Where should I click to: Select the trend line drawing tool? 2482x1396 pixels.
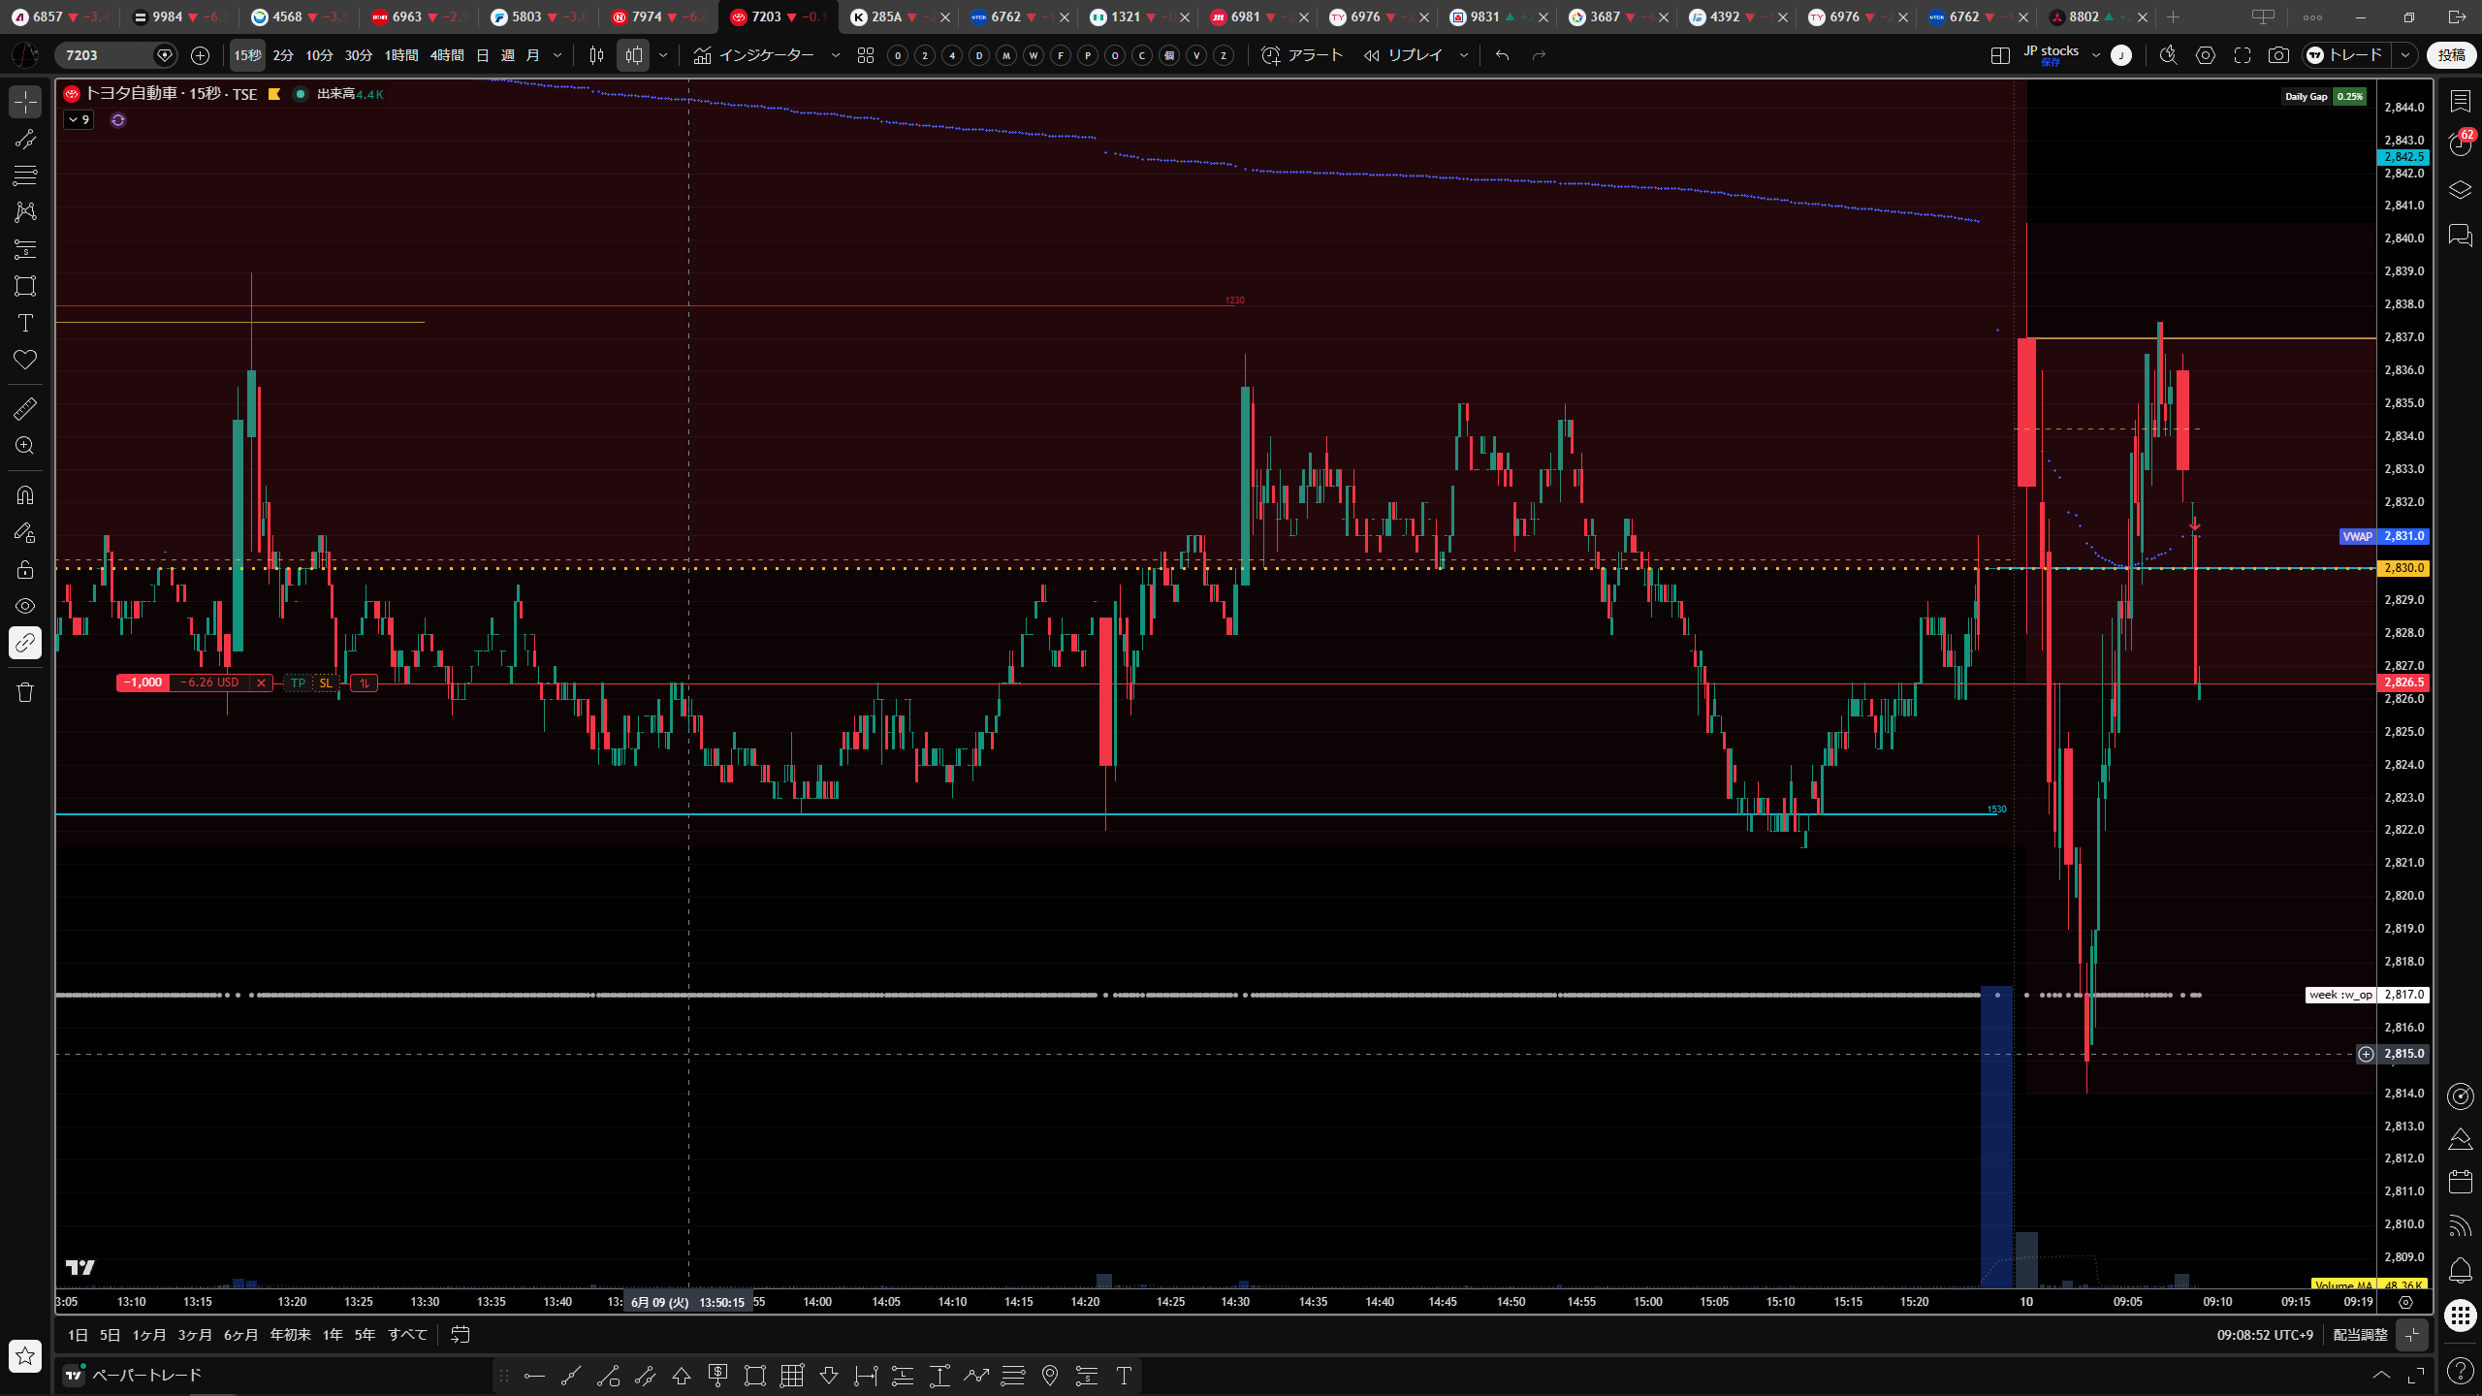(25, 139)
